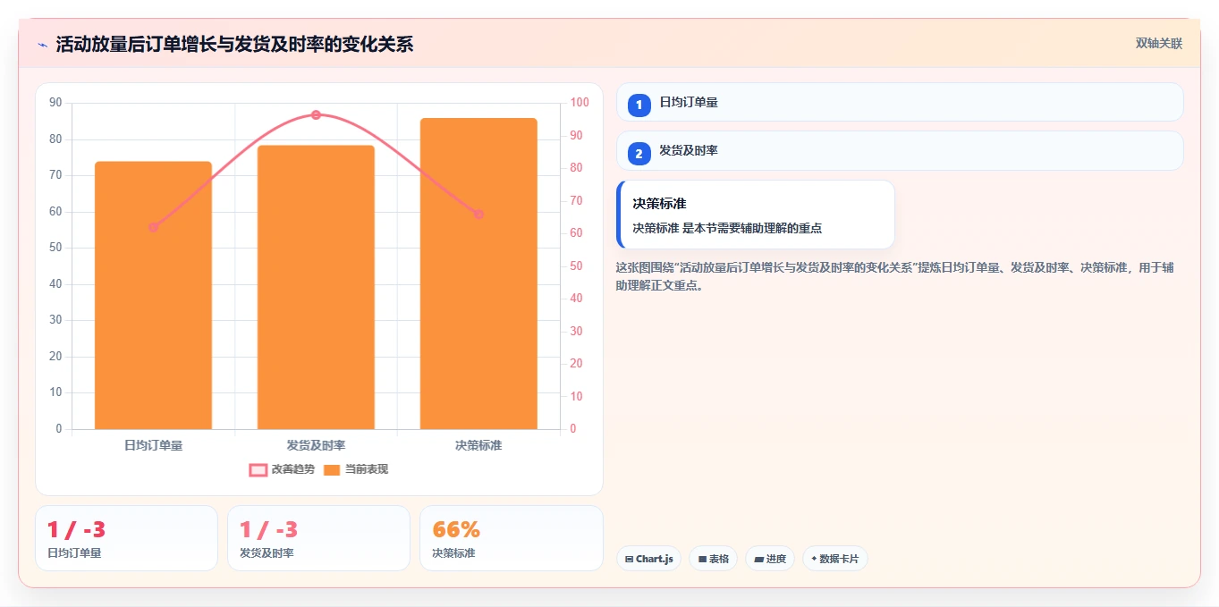Click the x-axis label 日均订单量
Viewport: 1219px width, 607px height.
coord(153,445)
